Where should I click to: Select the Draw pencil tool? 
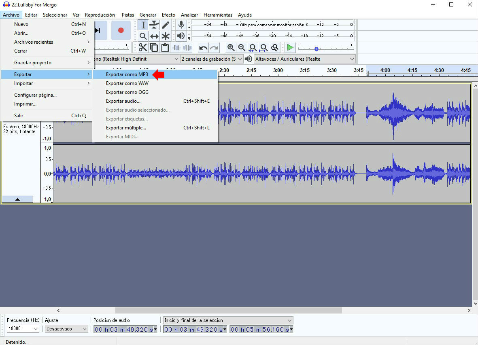166,25
